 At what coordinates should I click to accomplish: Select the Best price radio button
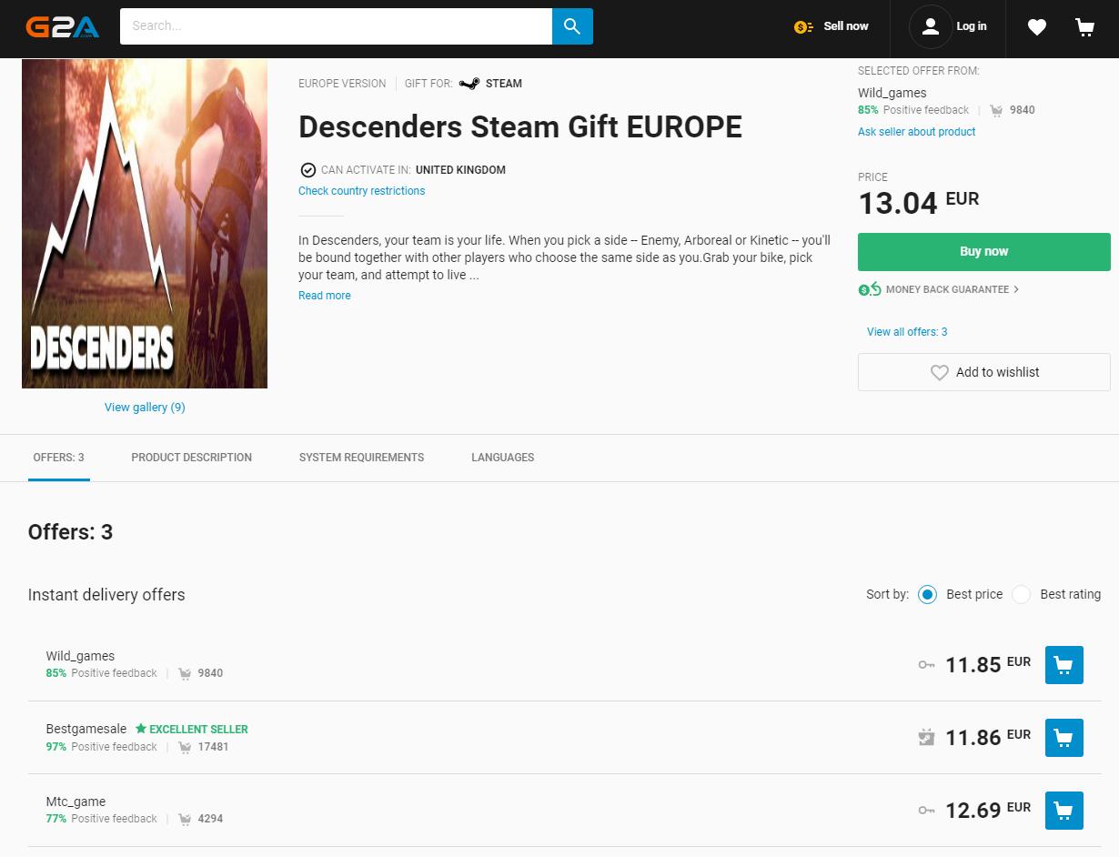pos(927,594)
